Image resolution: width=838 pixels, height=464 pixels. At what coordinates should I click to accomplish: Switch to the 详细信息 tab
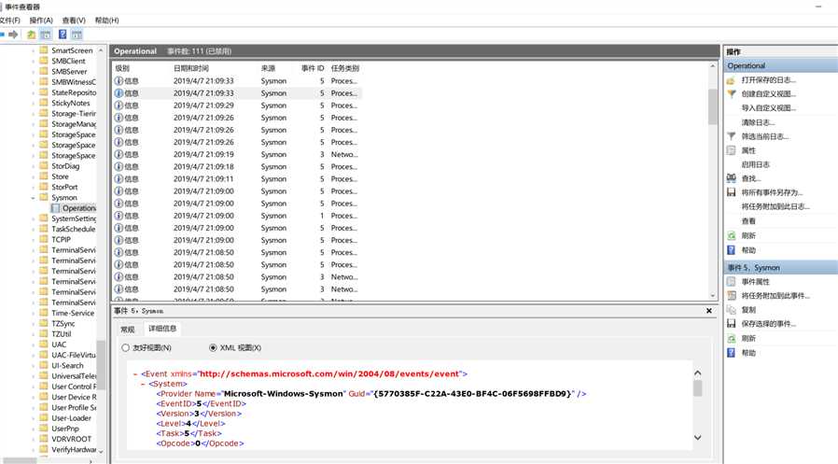162,329
